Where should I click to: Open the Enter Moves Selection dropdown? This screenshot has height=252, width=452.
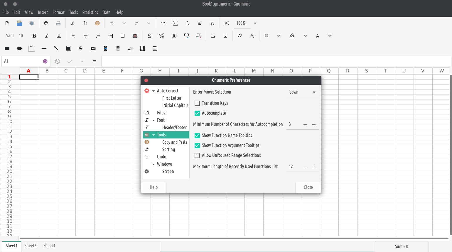coord(302,92)
